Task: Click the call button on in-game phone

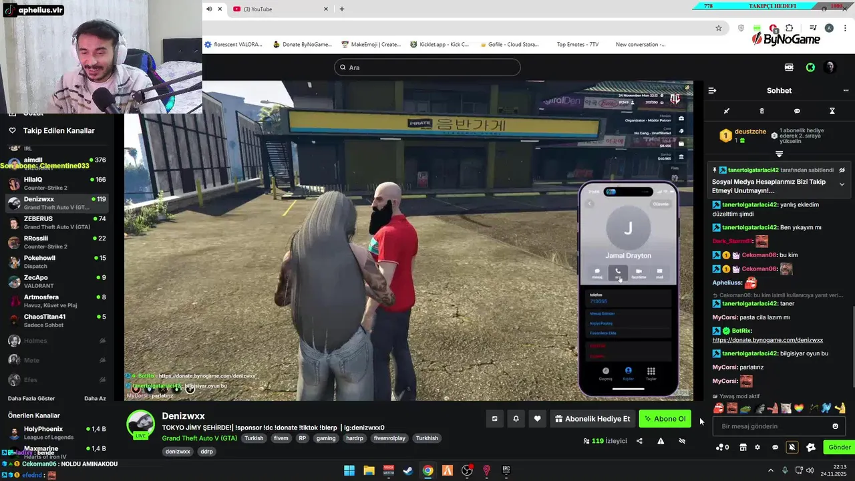Action: pos(618,273)
